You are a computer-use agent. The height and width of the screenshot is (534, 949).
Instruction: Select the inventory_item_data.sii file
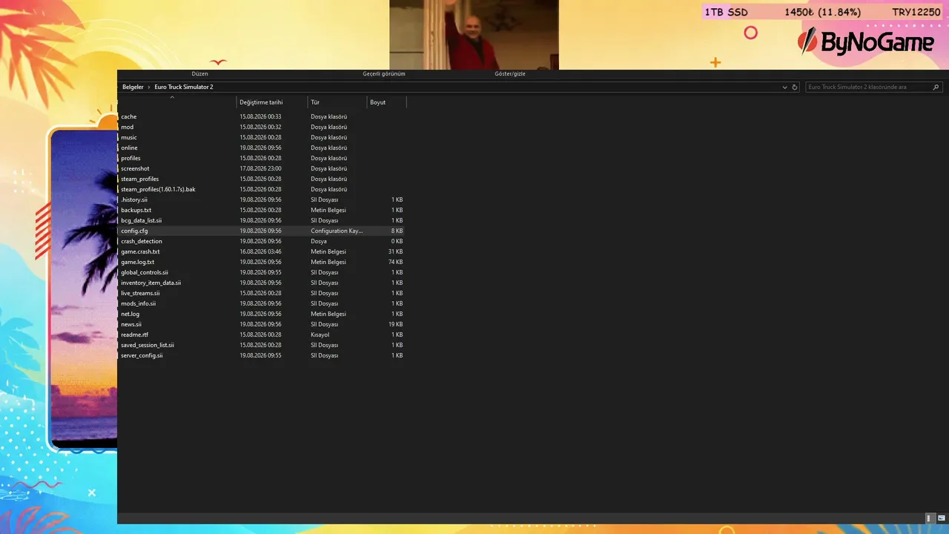(151, 283)
